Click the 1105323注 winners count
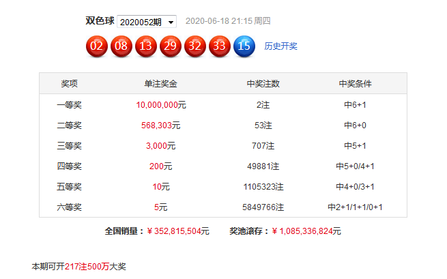Image resolution: width=447 pixels, height=279 pixels. (x=263, y=187)
